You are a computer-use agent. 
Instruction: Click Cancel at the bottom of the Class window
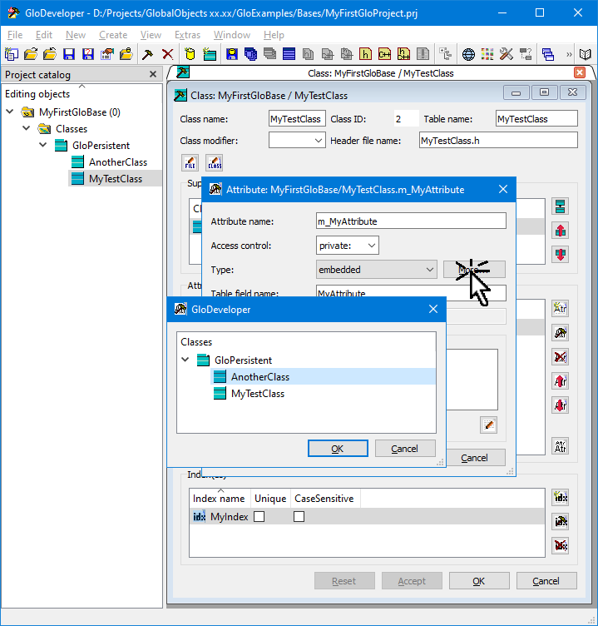click(x=546, y=581)
